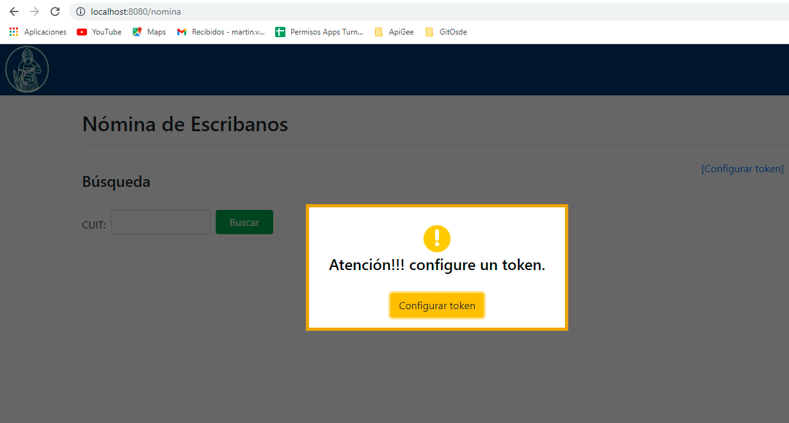Screen dimensions: 789x423
Task: Click the green Buscar button
Action: click(x=244, y=221)
